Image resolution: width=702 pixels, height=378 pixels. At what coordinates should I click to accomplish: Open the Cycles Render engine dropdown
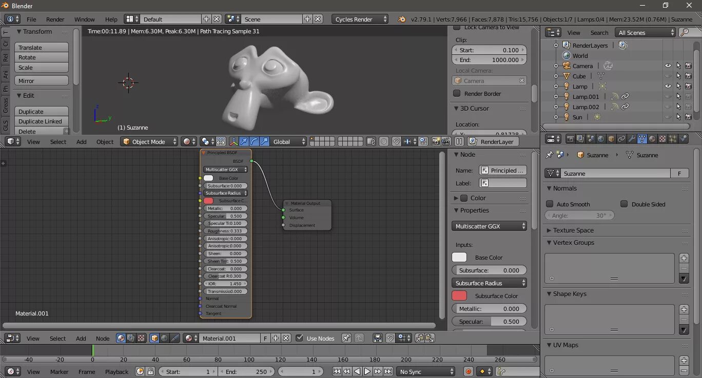tap(360, 19)
